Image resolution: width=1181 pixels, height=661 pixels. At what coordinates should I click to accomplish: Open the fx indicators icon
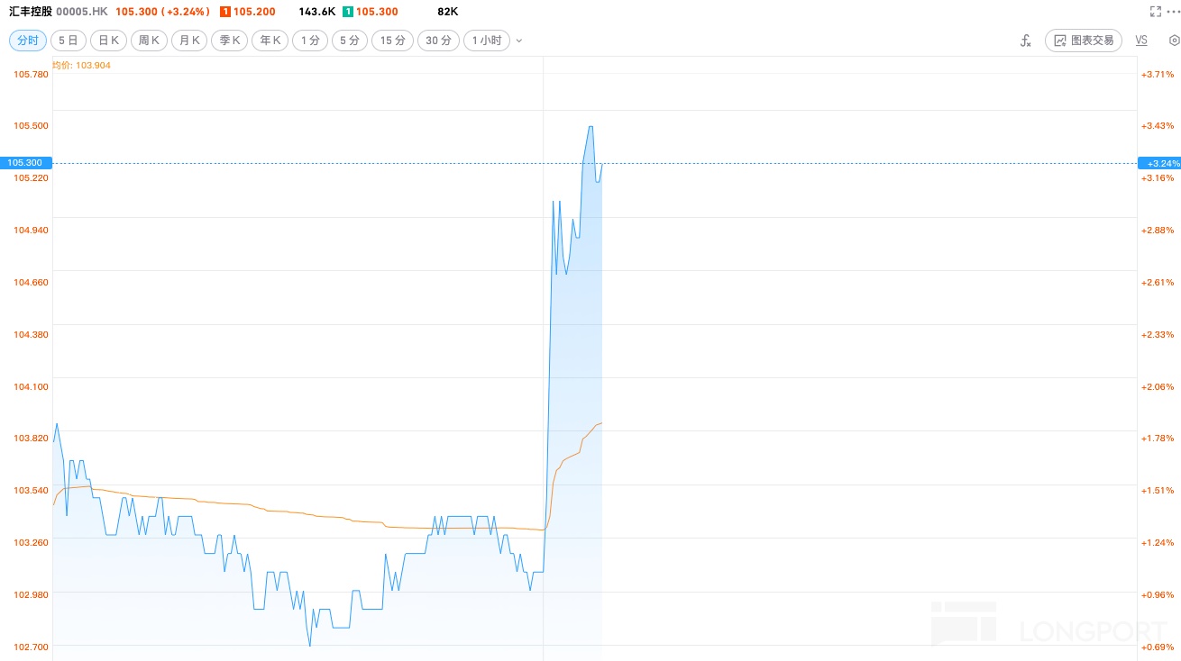click(x=1025, y=41)
